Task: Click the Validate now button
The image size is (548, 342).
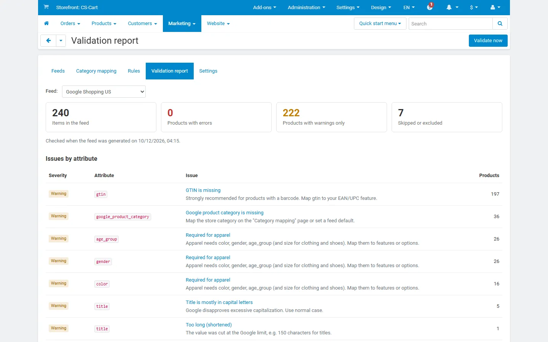Action: (x=488, y=41)
